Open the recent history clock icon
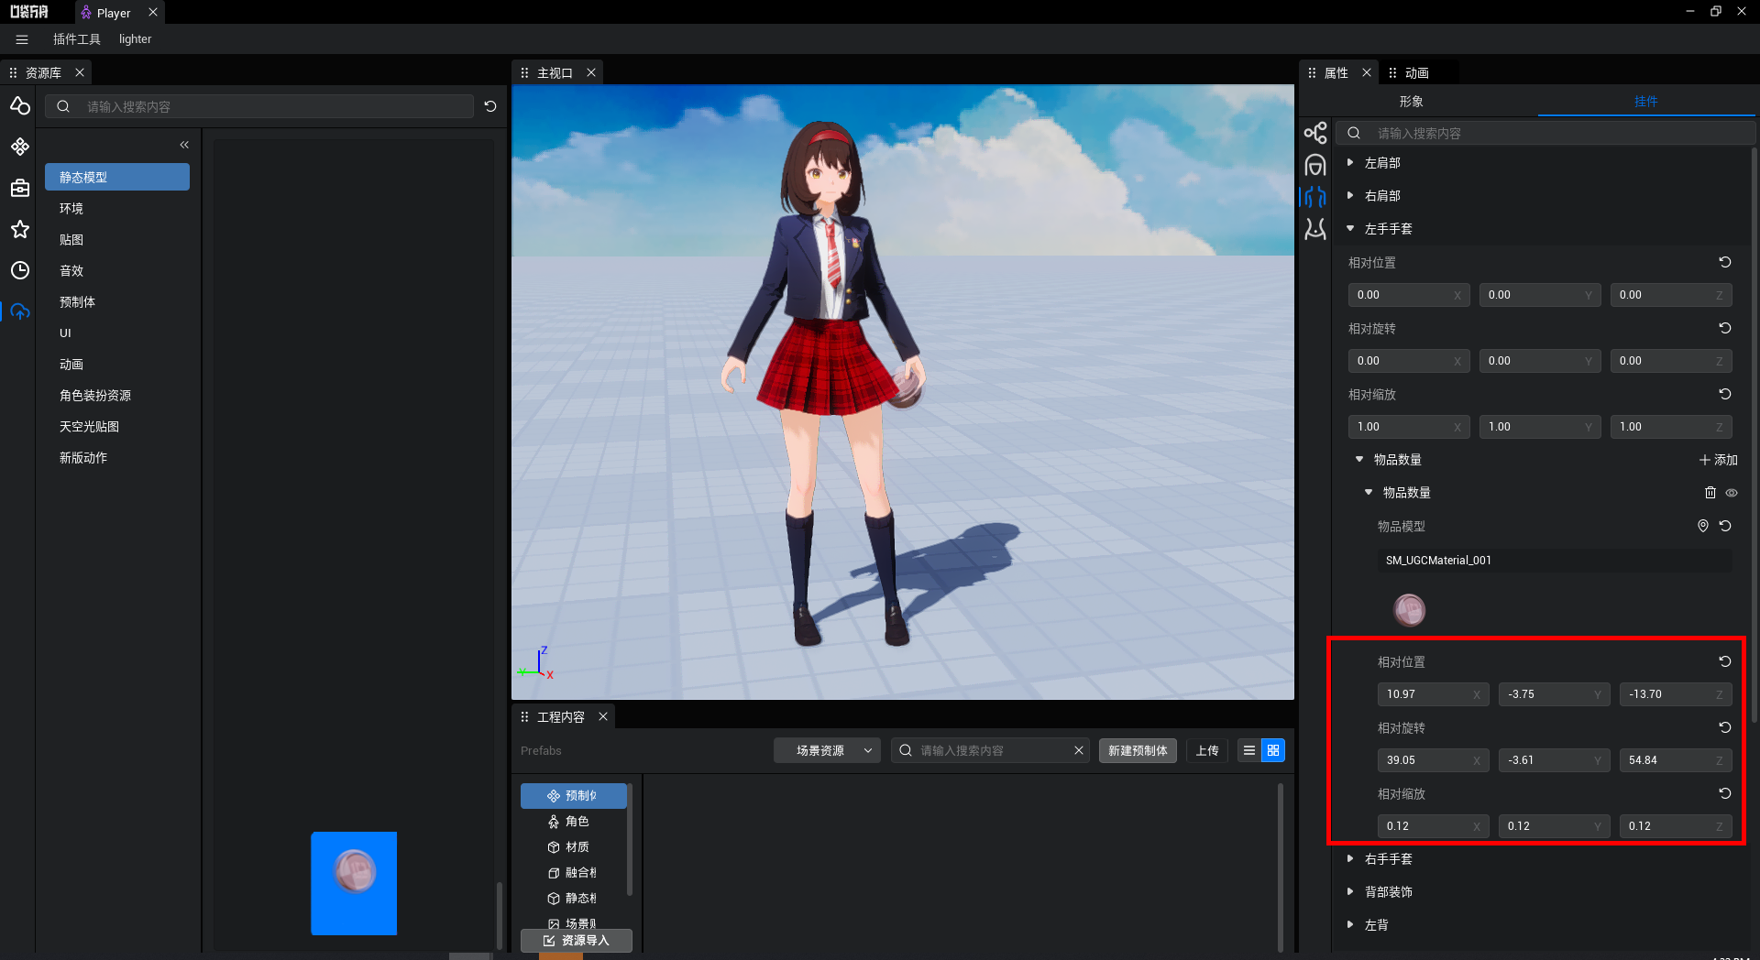Image resolution: width=1760 pixels, height=960 pixels. pos(20,270)
